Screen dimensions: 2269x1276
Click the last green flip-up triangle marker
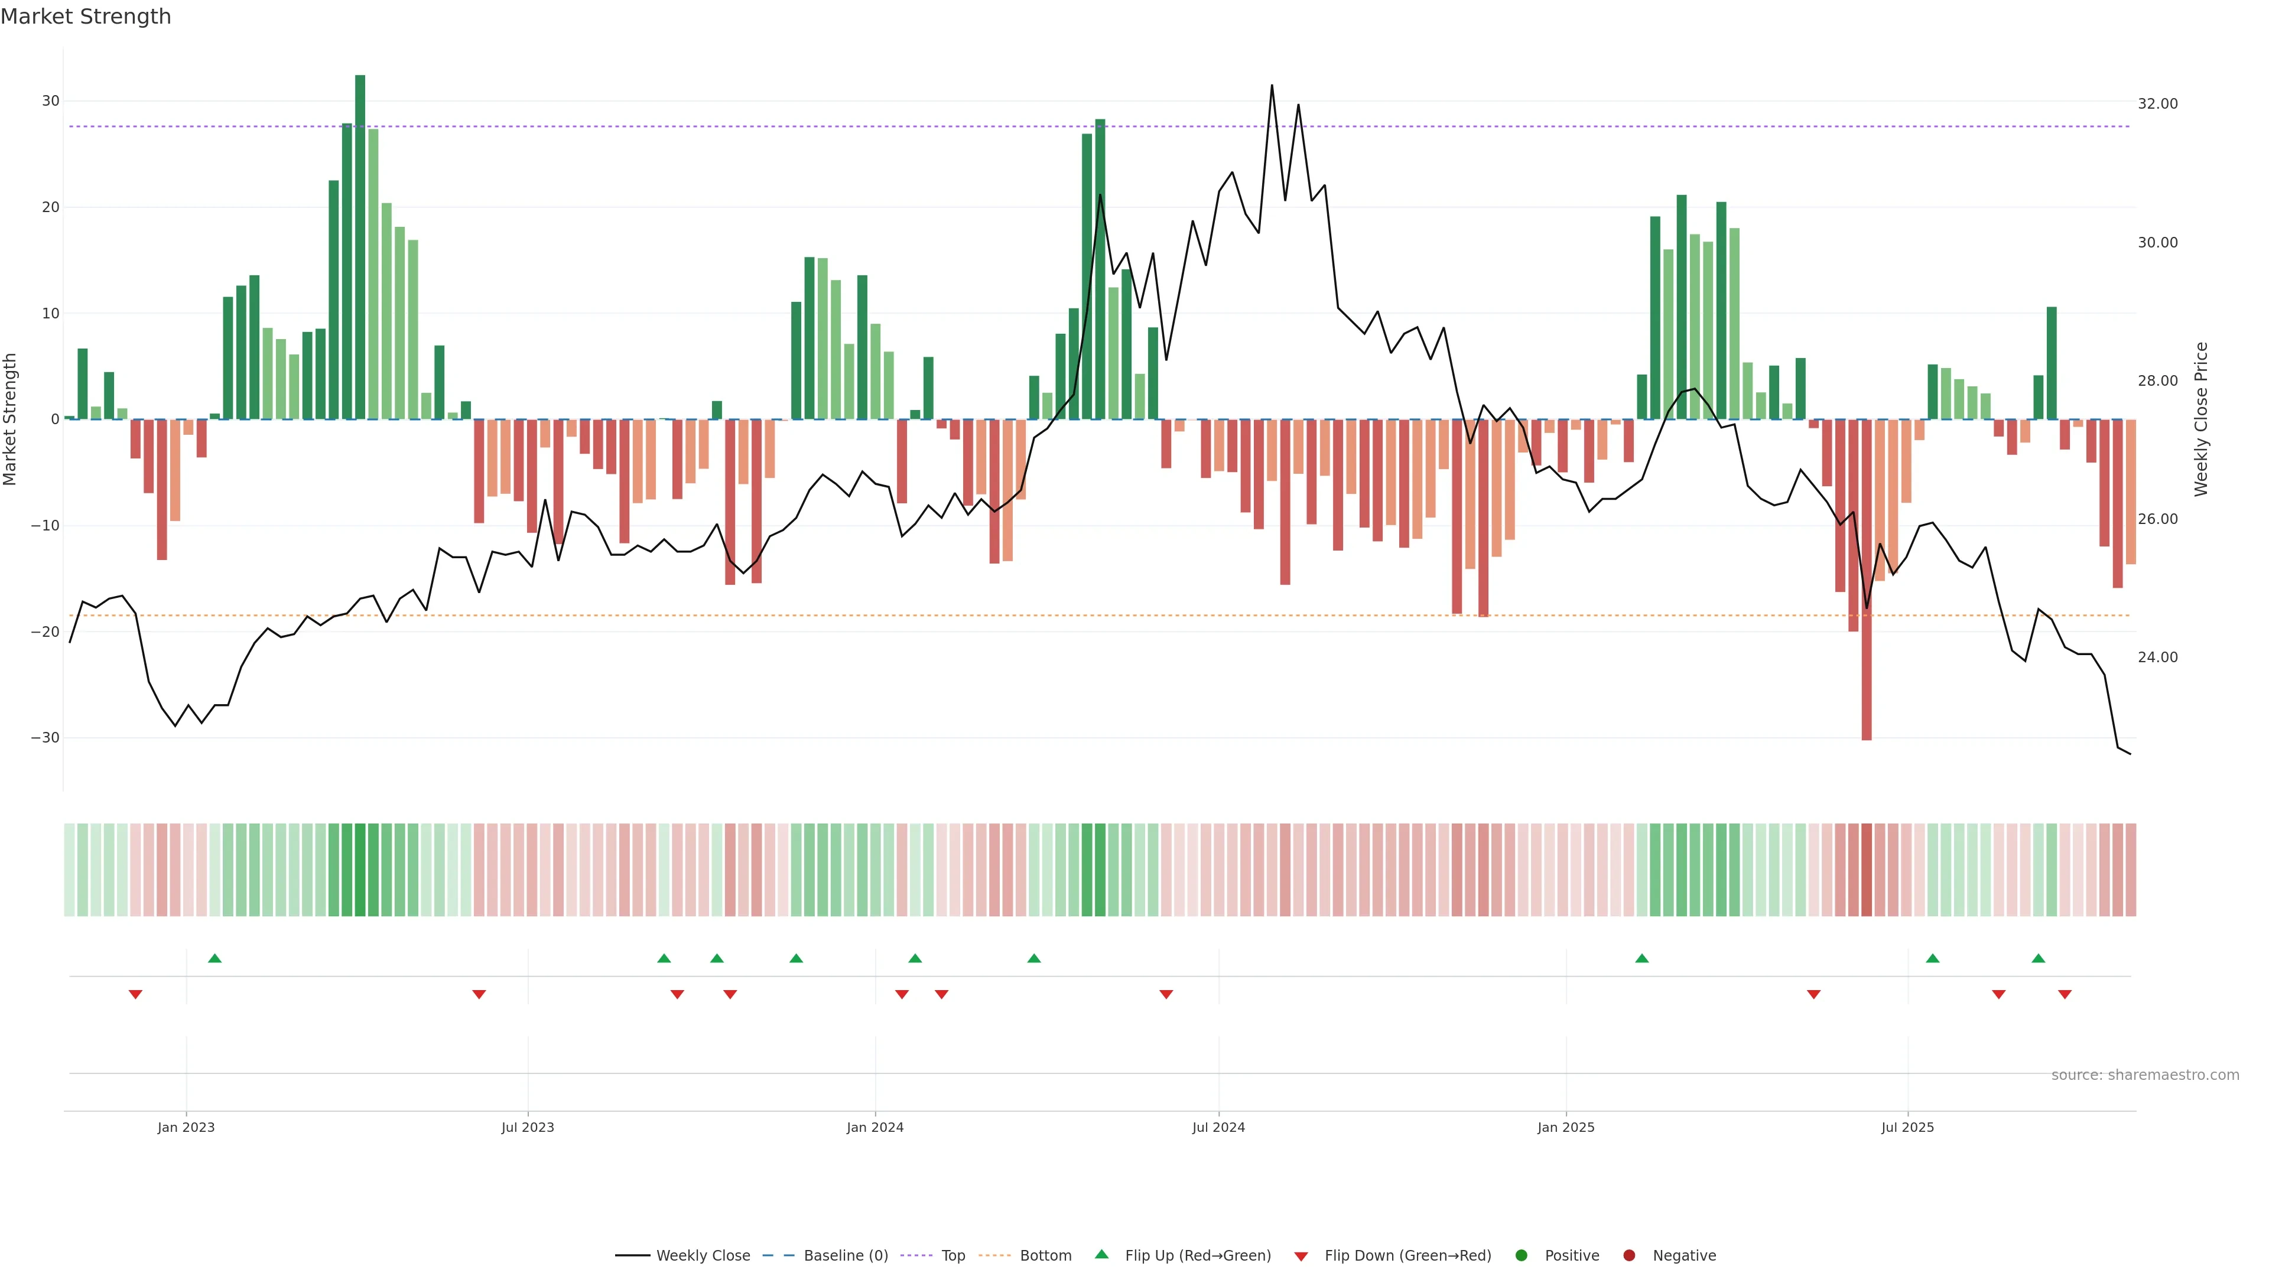pyautogui.click(x=2038, y=958)
